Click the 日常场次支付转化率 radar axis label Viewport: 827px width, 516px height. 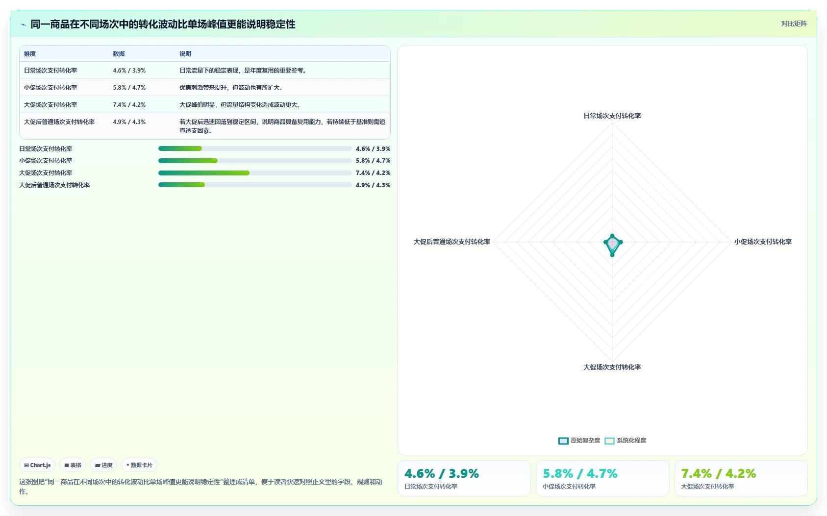(x=612, y=116)
